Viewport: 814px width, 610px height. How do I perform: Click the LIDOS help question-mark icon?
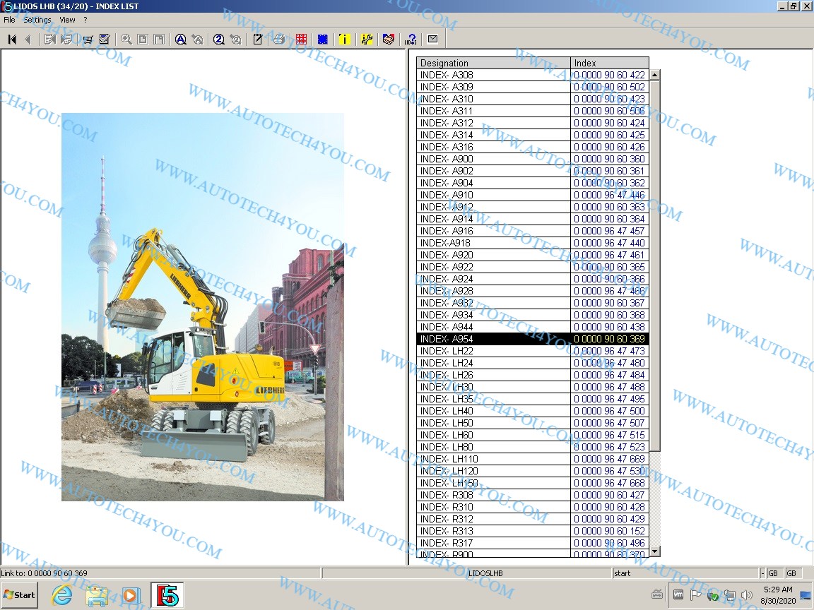point(411,40)
